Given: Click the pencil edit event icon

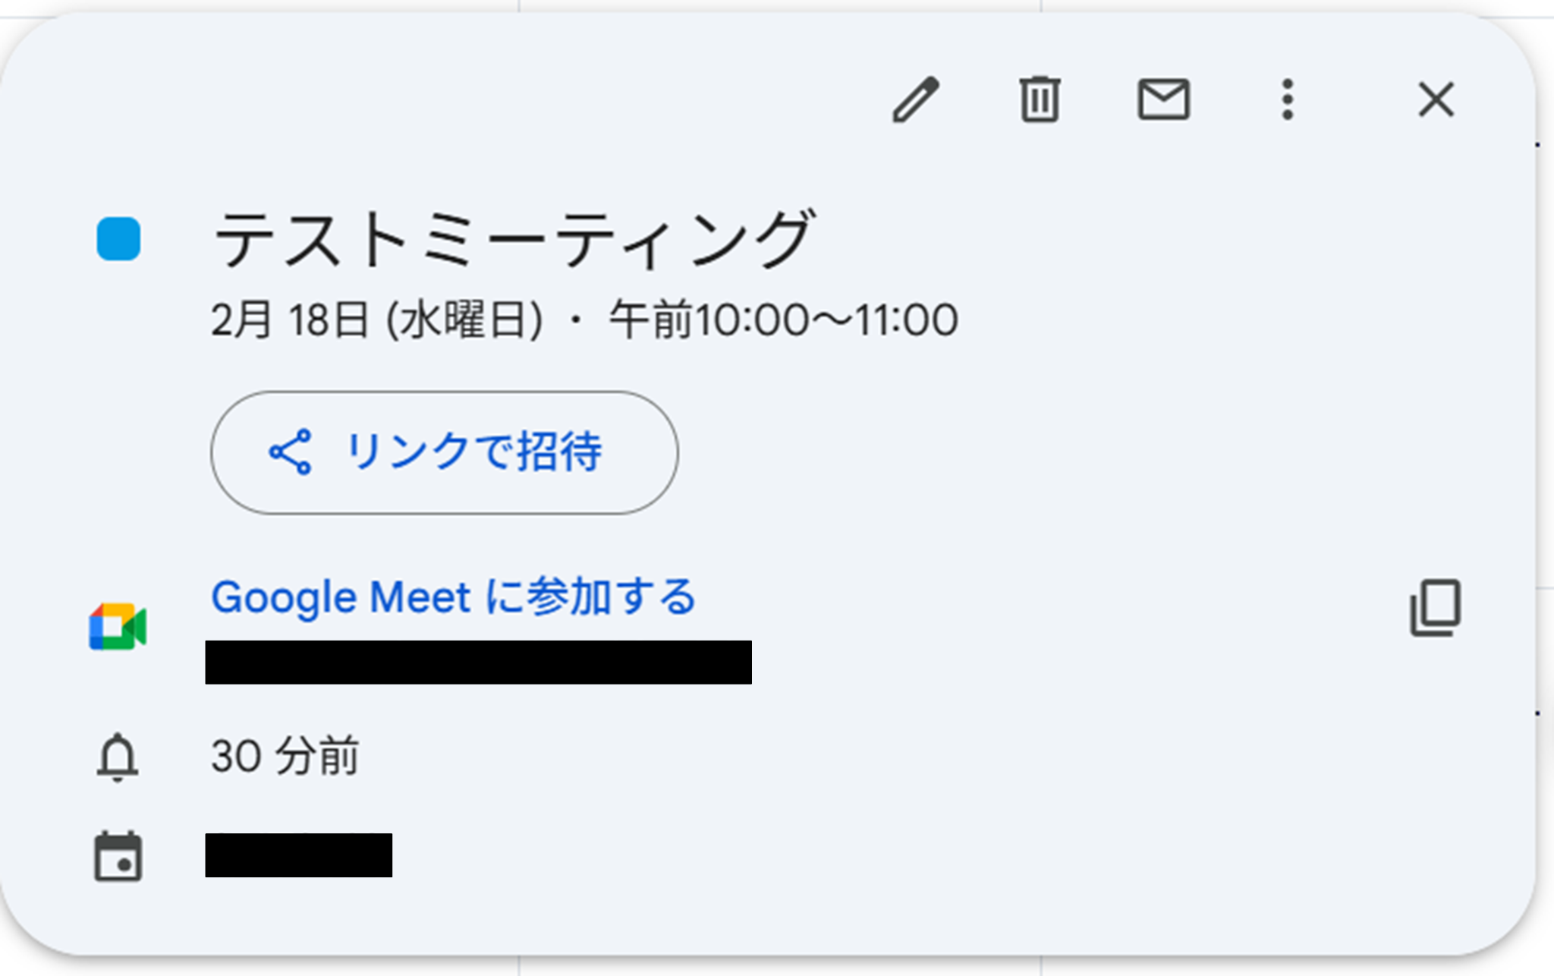Looking at the screenshot, I should click(x=916, y=99).
